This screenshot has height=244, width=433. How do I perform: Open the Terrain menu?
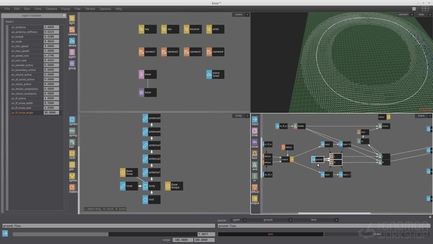[x=90, y=9]
